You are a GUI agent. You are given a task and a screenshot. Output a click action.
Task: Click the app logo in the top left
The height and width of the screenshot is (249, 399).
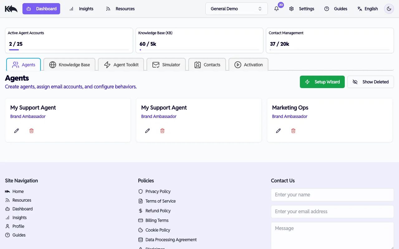tap(11, 8)
